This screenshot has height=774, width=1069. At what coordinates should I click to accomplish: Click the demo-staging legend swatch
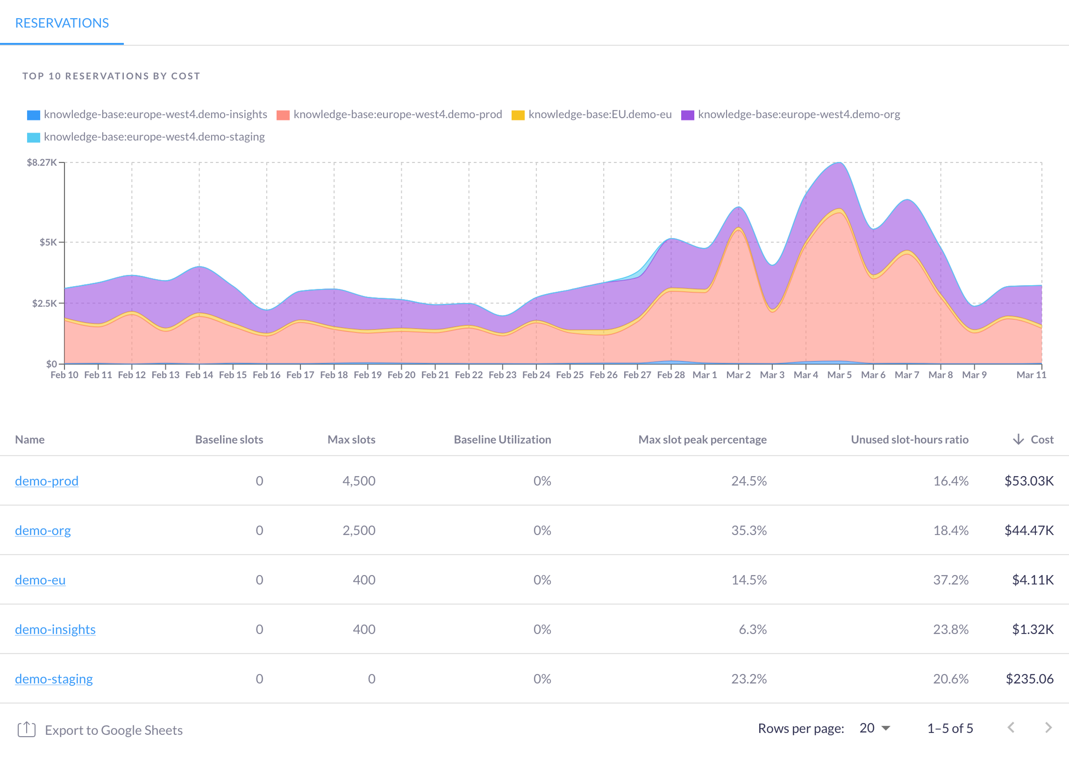pyautogui.click(x=33, y=136)
